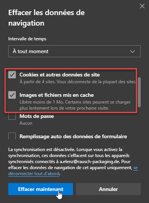
Task: Uncheck Images et fichiers mis en cache checkbox
Action: click(12, 95)
